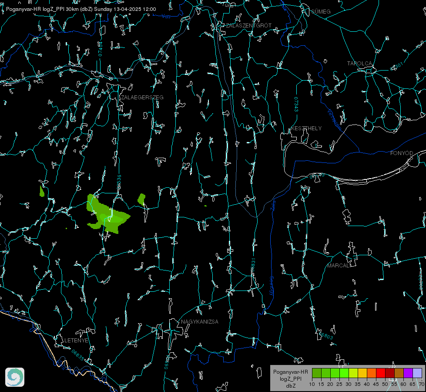The image size is (426, 392).
Task: Click the Poganyvar-HR text in the legend
Action: click(x=290, y=372)
